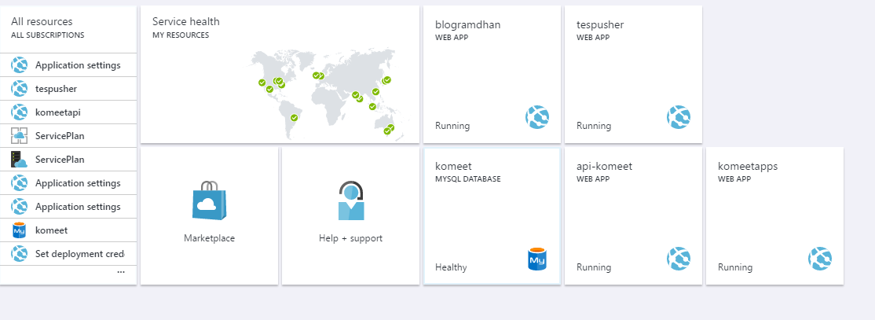Image resolution: width=875 pixels, height=320 pixels.
Task: Click the web app icon in api-komeet tile
Action: [679, 259]
